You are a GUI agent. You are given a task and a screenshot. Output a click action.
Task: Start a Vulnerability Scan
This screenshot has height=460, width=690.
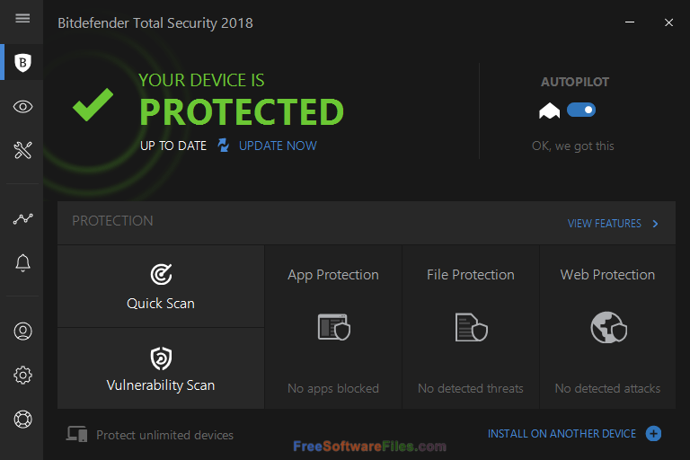point(161,368)
